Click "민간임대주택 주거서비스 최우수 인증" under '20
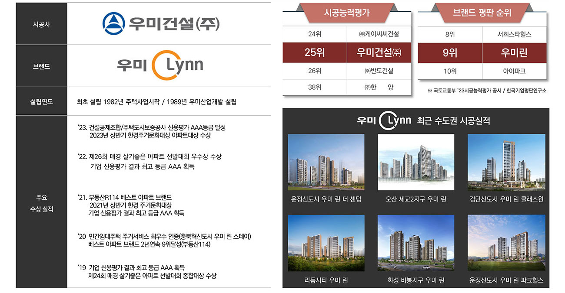This screenshot has height=293, width=565. [134, 237]
